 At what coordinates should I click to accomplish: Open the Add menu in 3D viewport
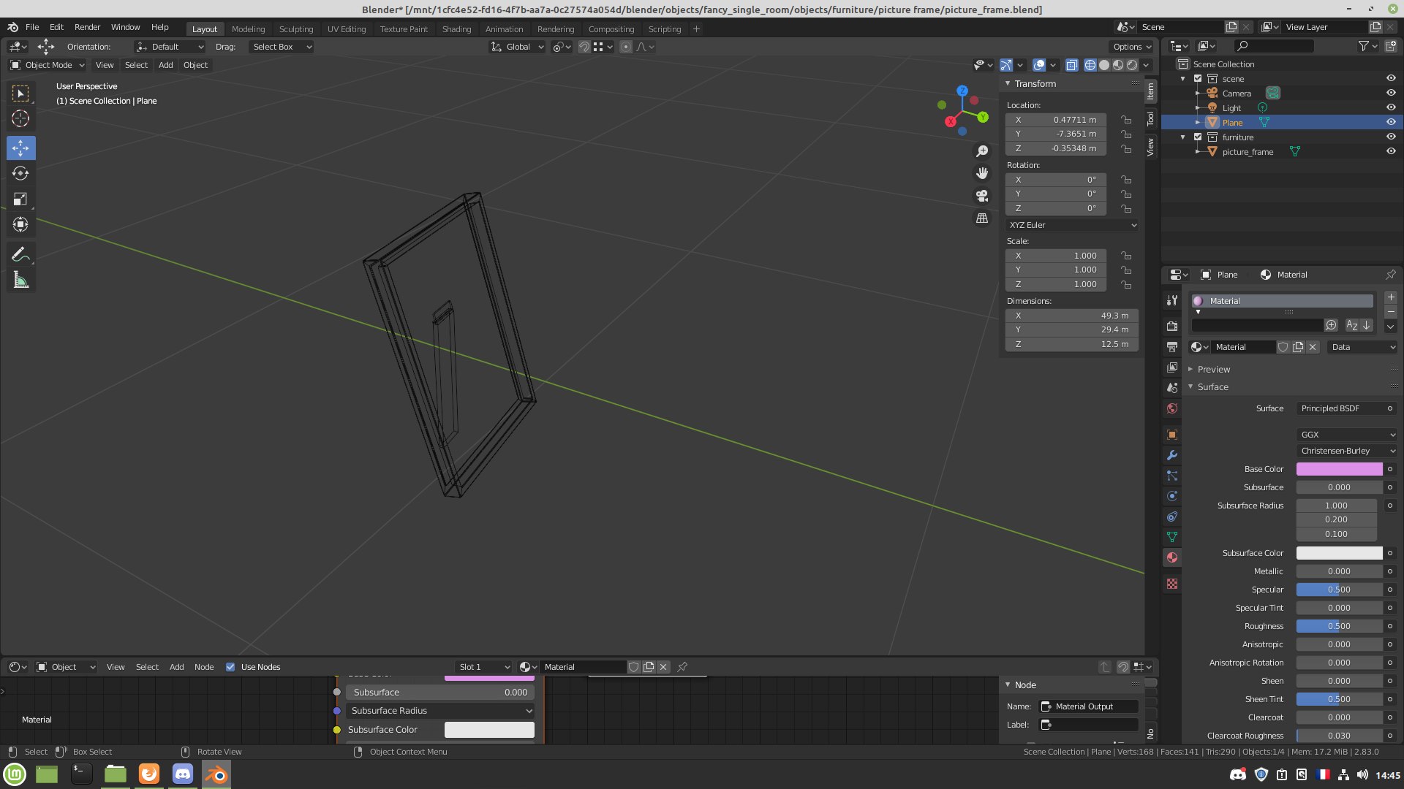point(165,65)
